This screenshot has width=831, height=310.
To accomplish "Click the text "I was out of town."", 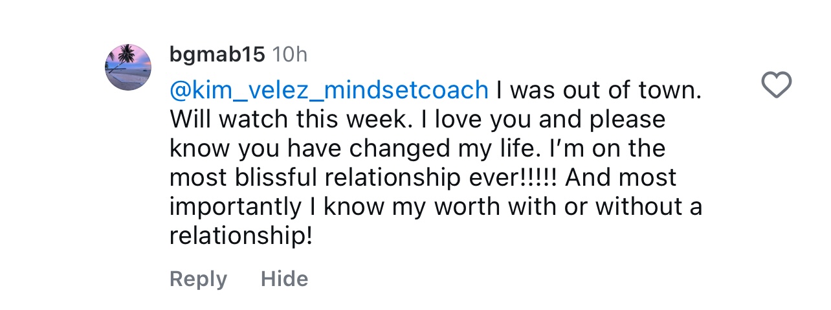I will (599, 90).
